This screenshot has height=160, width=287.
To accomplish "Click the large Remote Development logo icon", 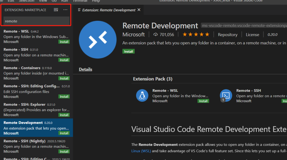I will click(x=98, y=40).
